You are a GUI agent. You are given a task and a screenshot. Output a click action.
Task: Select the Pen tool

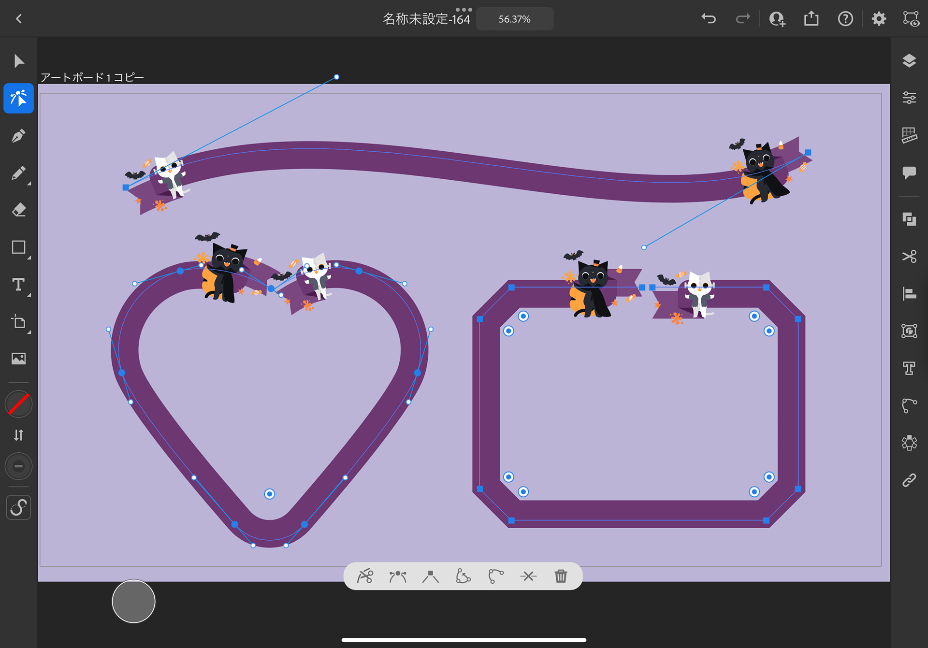18,136
